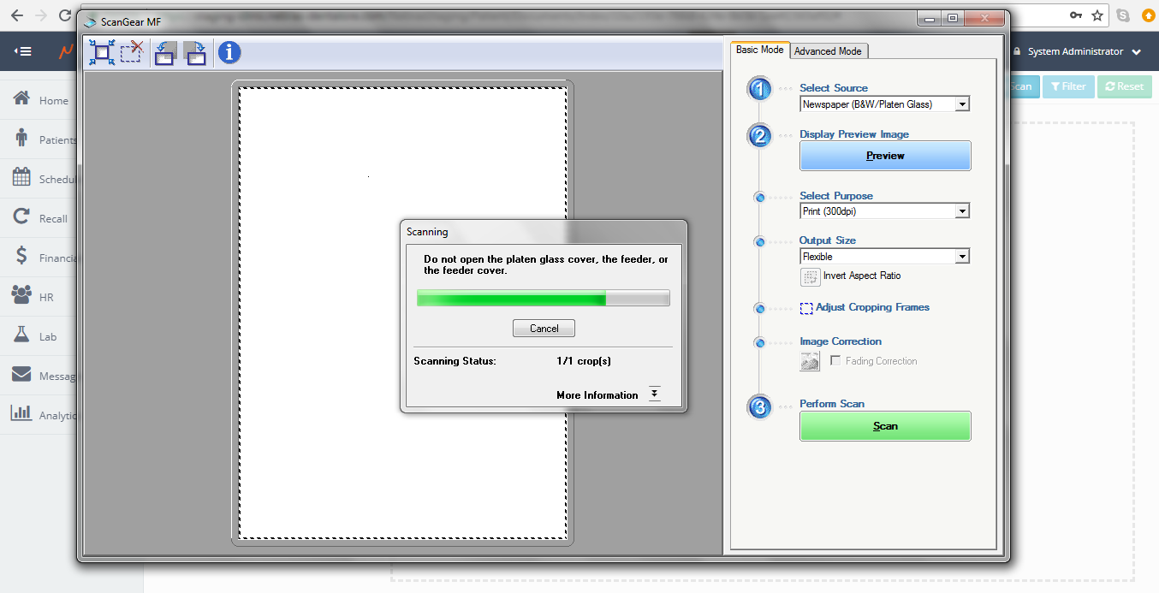1159x593 pixels.
Task: Click the Image Correction picture icon
Action: click(810, 361)
